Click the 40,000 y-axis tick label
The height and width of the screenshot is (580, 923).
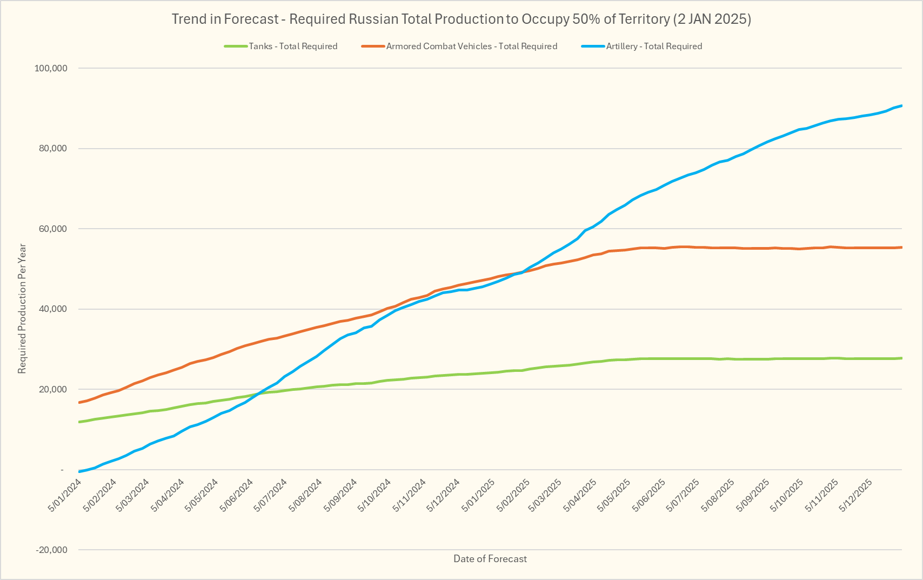[53, 309]
